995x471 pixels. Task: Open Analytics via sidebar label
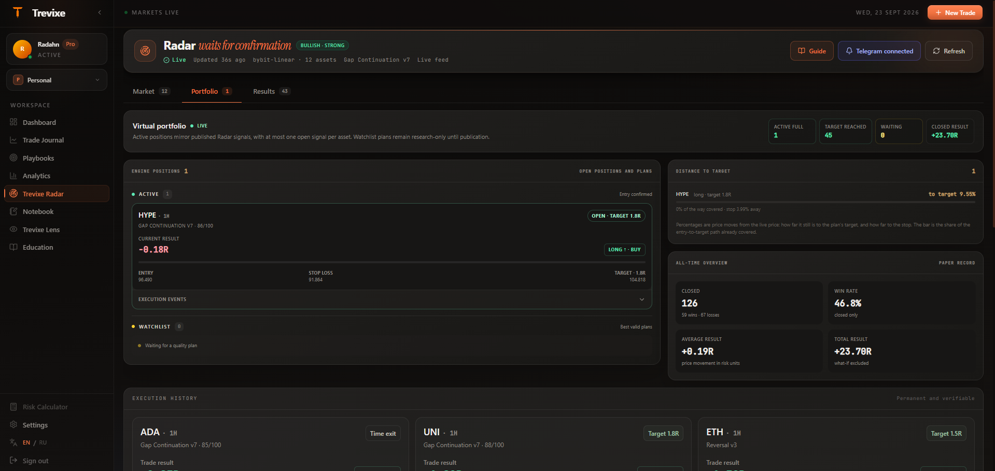(36, 176)
